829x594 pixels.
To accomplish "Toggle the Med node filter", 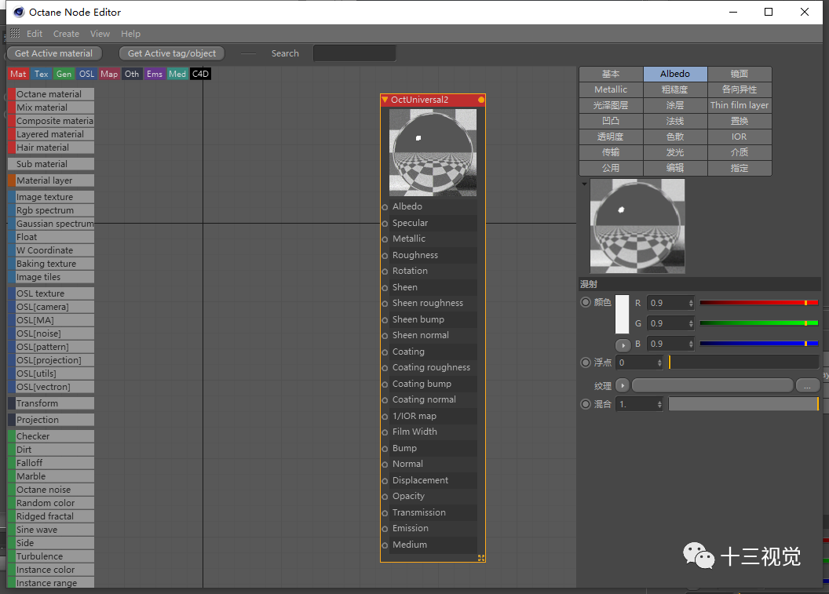I will [177, 74].
